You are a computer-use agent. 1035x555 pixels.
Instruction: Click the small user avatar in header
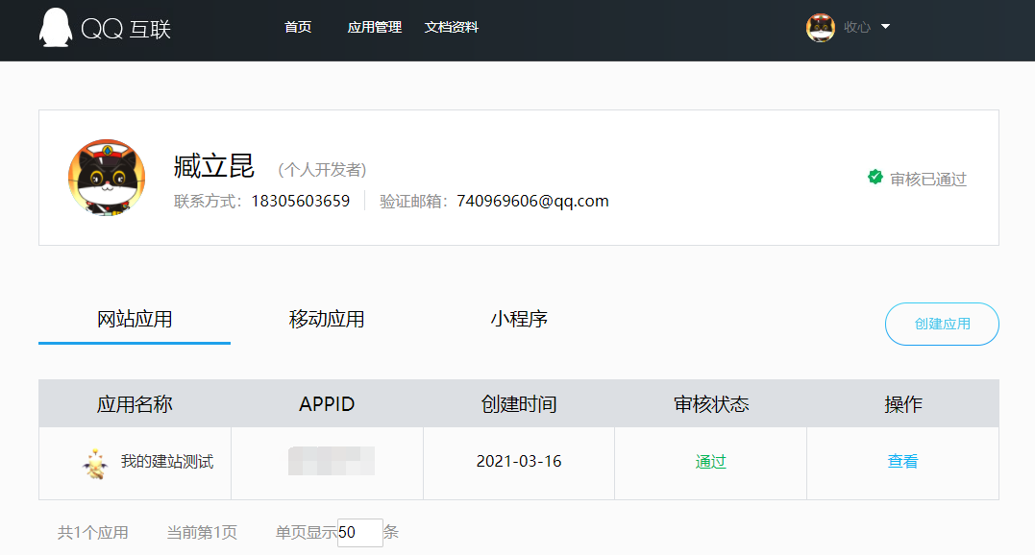coord(820,28)
